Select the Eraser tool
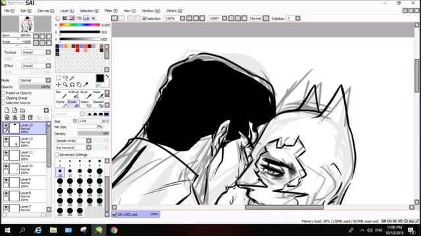Viewport: 421px width, 236px height. click(x=73, y=104)
